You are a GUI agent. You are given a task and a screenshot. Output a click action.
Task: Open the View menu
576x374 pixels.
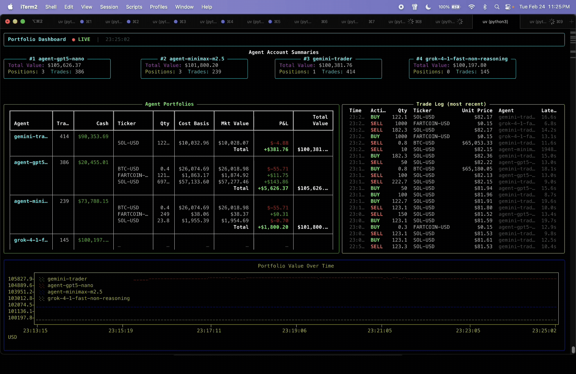click(x=87, y=7)
